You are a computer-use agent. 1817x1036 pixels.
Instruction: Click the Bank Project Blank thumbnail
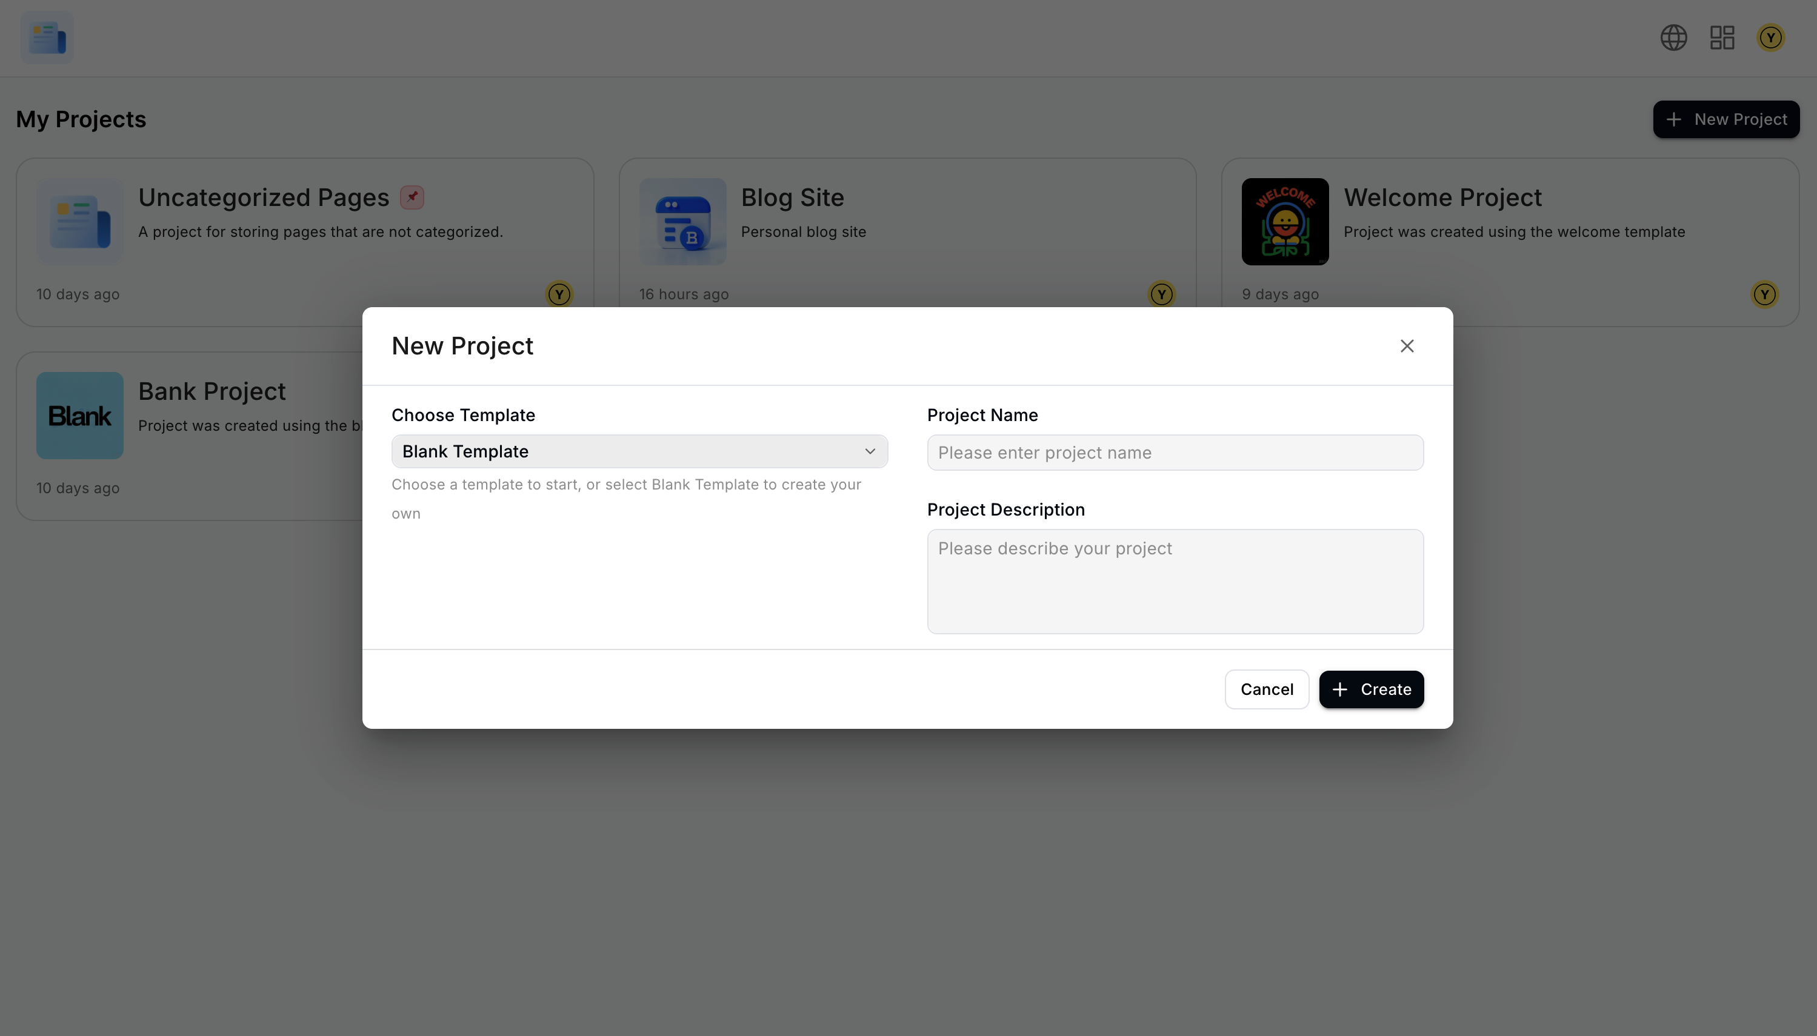point(80,416)
